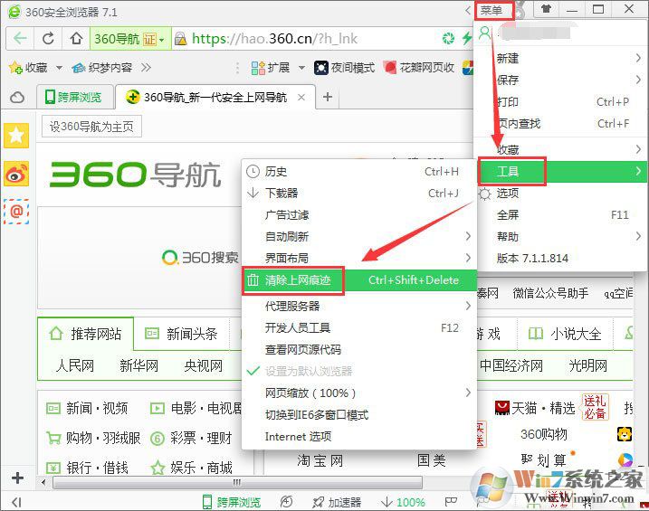This screenshot has height=511, width=649.
Task: Select 工具 in the menu
Action: 562,171
